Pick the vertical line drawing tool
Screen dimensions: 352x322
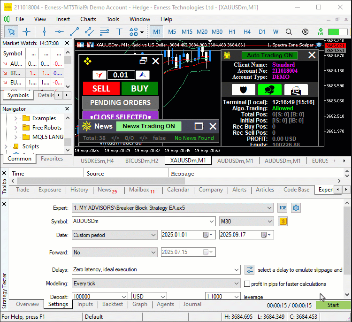click(44, 31)
